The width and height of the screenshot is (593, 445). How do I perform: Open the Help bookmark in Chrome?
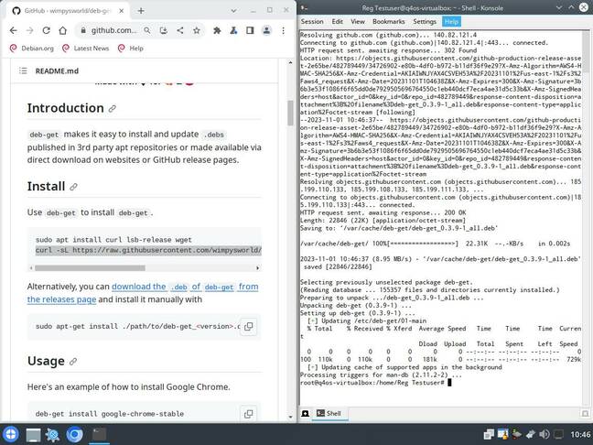coord(131,49)
